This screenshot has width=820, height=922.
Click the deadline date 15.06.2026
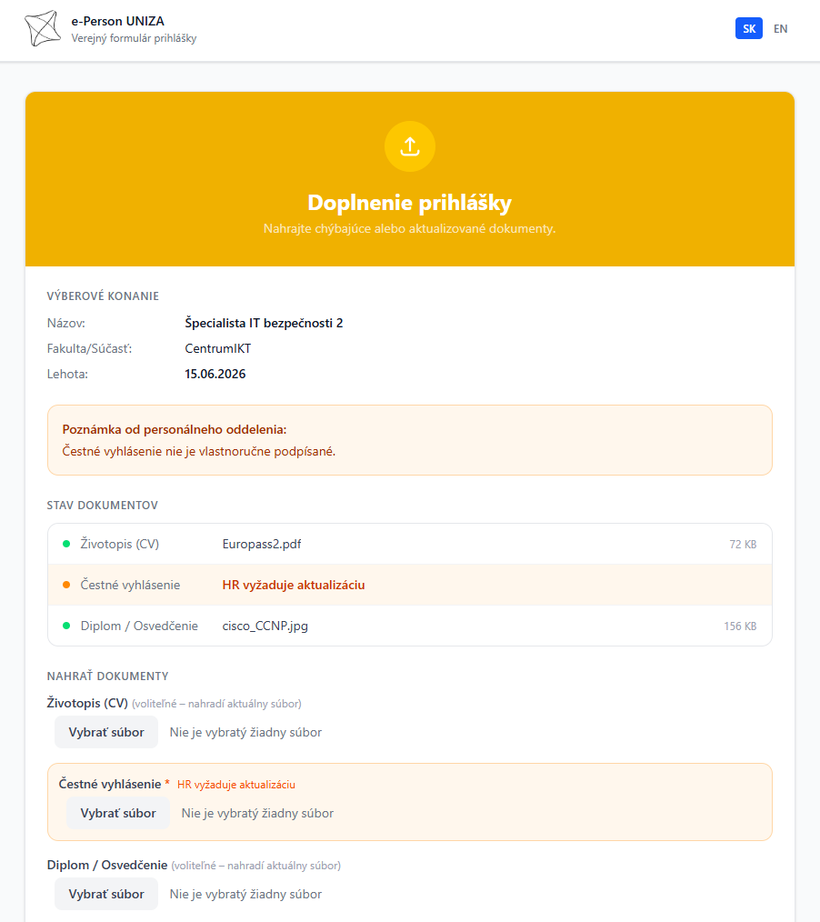pyautogui.click(x=215, y=374)
